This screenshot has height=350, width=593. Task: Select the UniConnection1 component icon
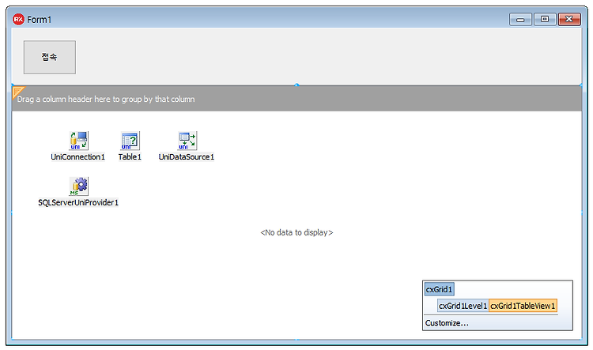coord(78,141)
